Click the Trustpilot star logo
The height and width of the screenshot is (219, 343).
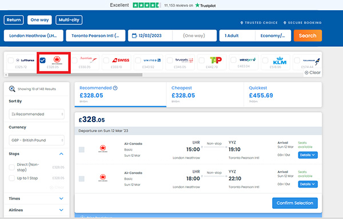(197, 5)
